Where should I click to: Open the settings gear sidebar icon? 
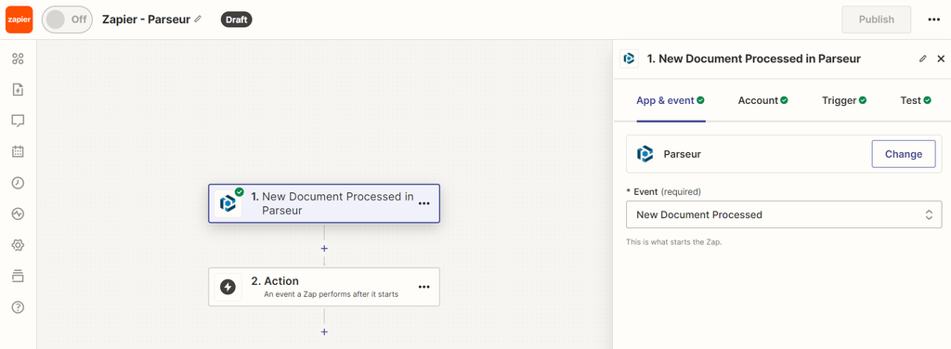[18, 245]
